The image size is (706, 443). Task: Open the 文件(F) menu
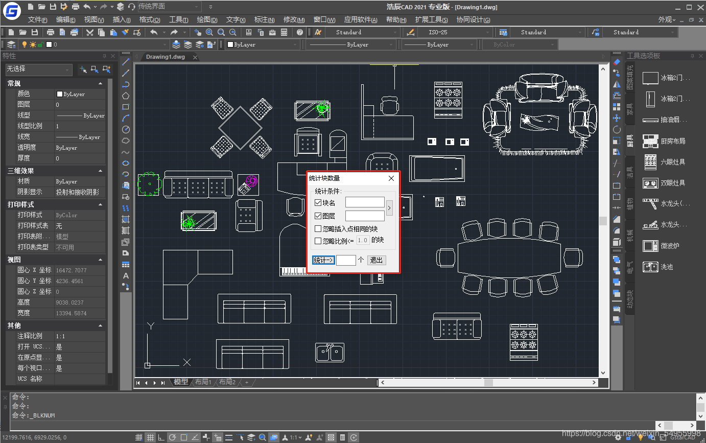[x=38, y=19]
